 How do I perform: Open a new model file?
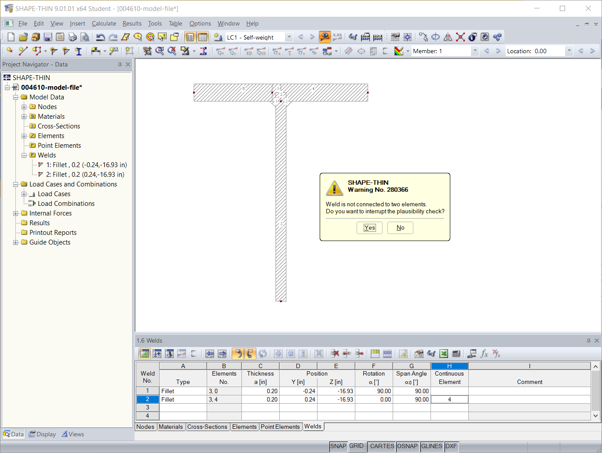[x=11, y=37]
